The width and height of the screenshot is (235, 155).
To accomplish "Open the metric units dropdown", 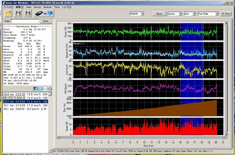I will [180, 14].
